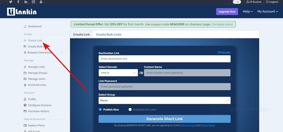Click the Upgrade Now button
Viewport: 283px width, 132px height.
pyautogui.click(x=227, y=12)
